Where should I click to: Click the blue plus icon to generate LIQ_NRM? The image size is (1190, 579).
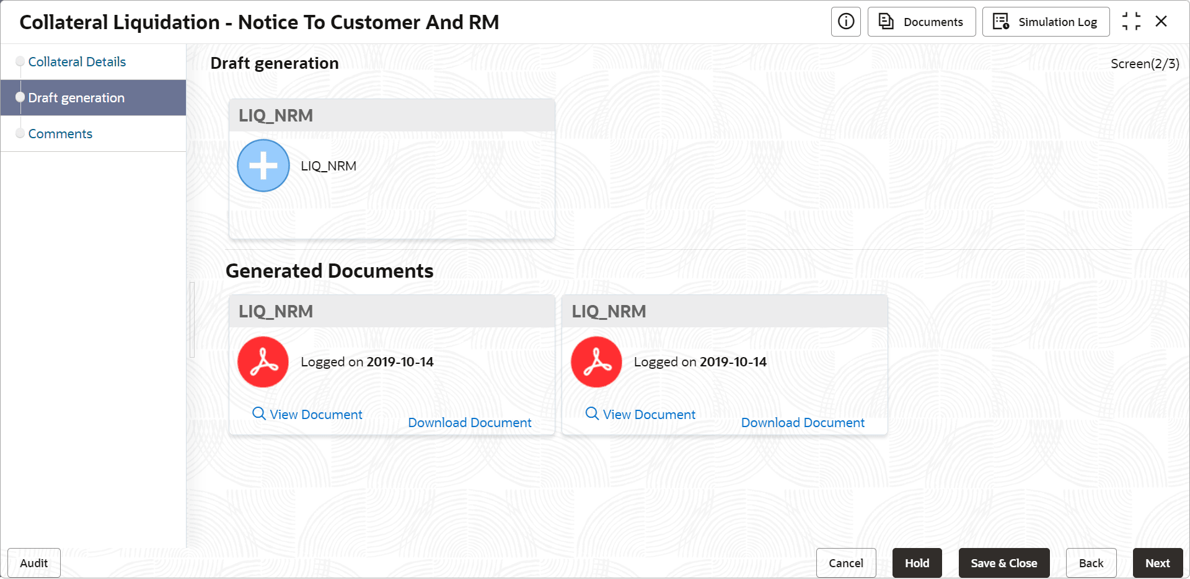[263, 166]
